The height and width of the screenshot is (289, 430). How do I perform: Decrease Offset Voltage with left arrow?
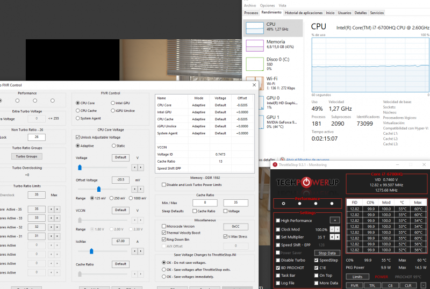(135, 189)
